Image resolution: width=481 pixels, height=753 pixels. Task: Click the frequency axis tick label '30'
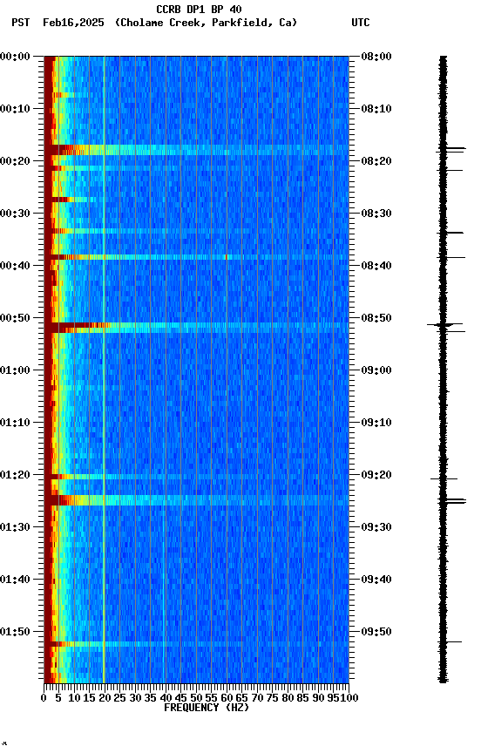point(135,699)
